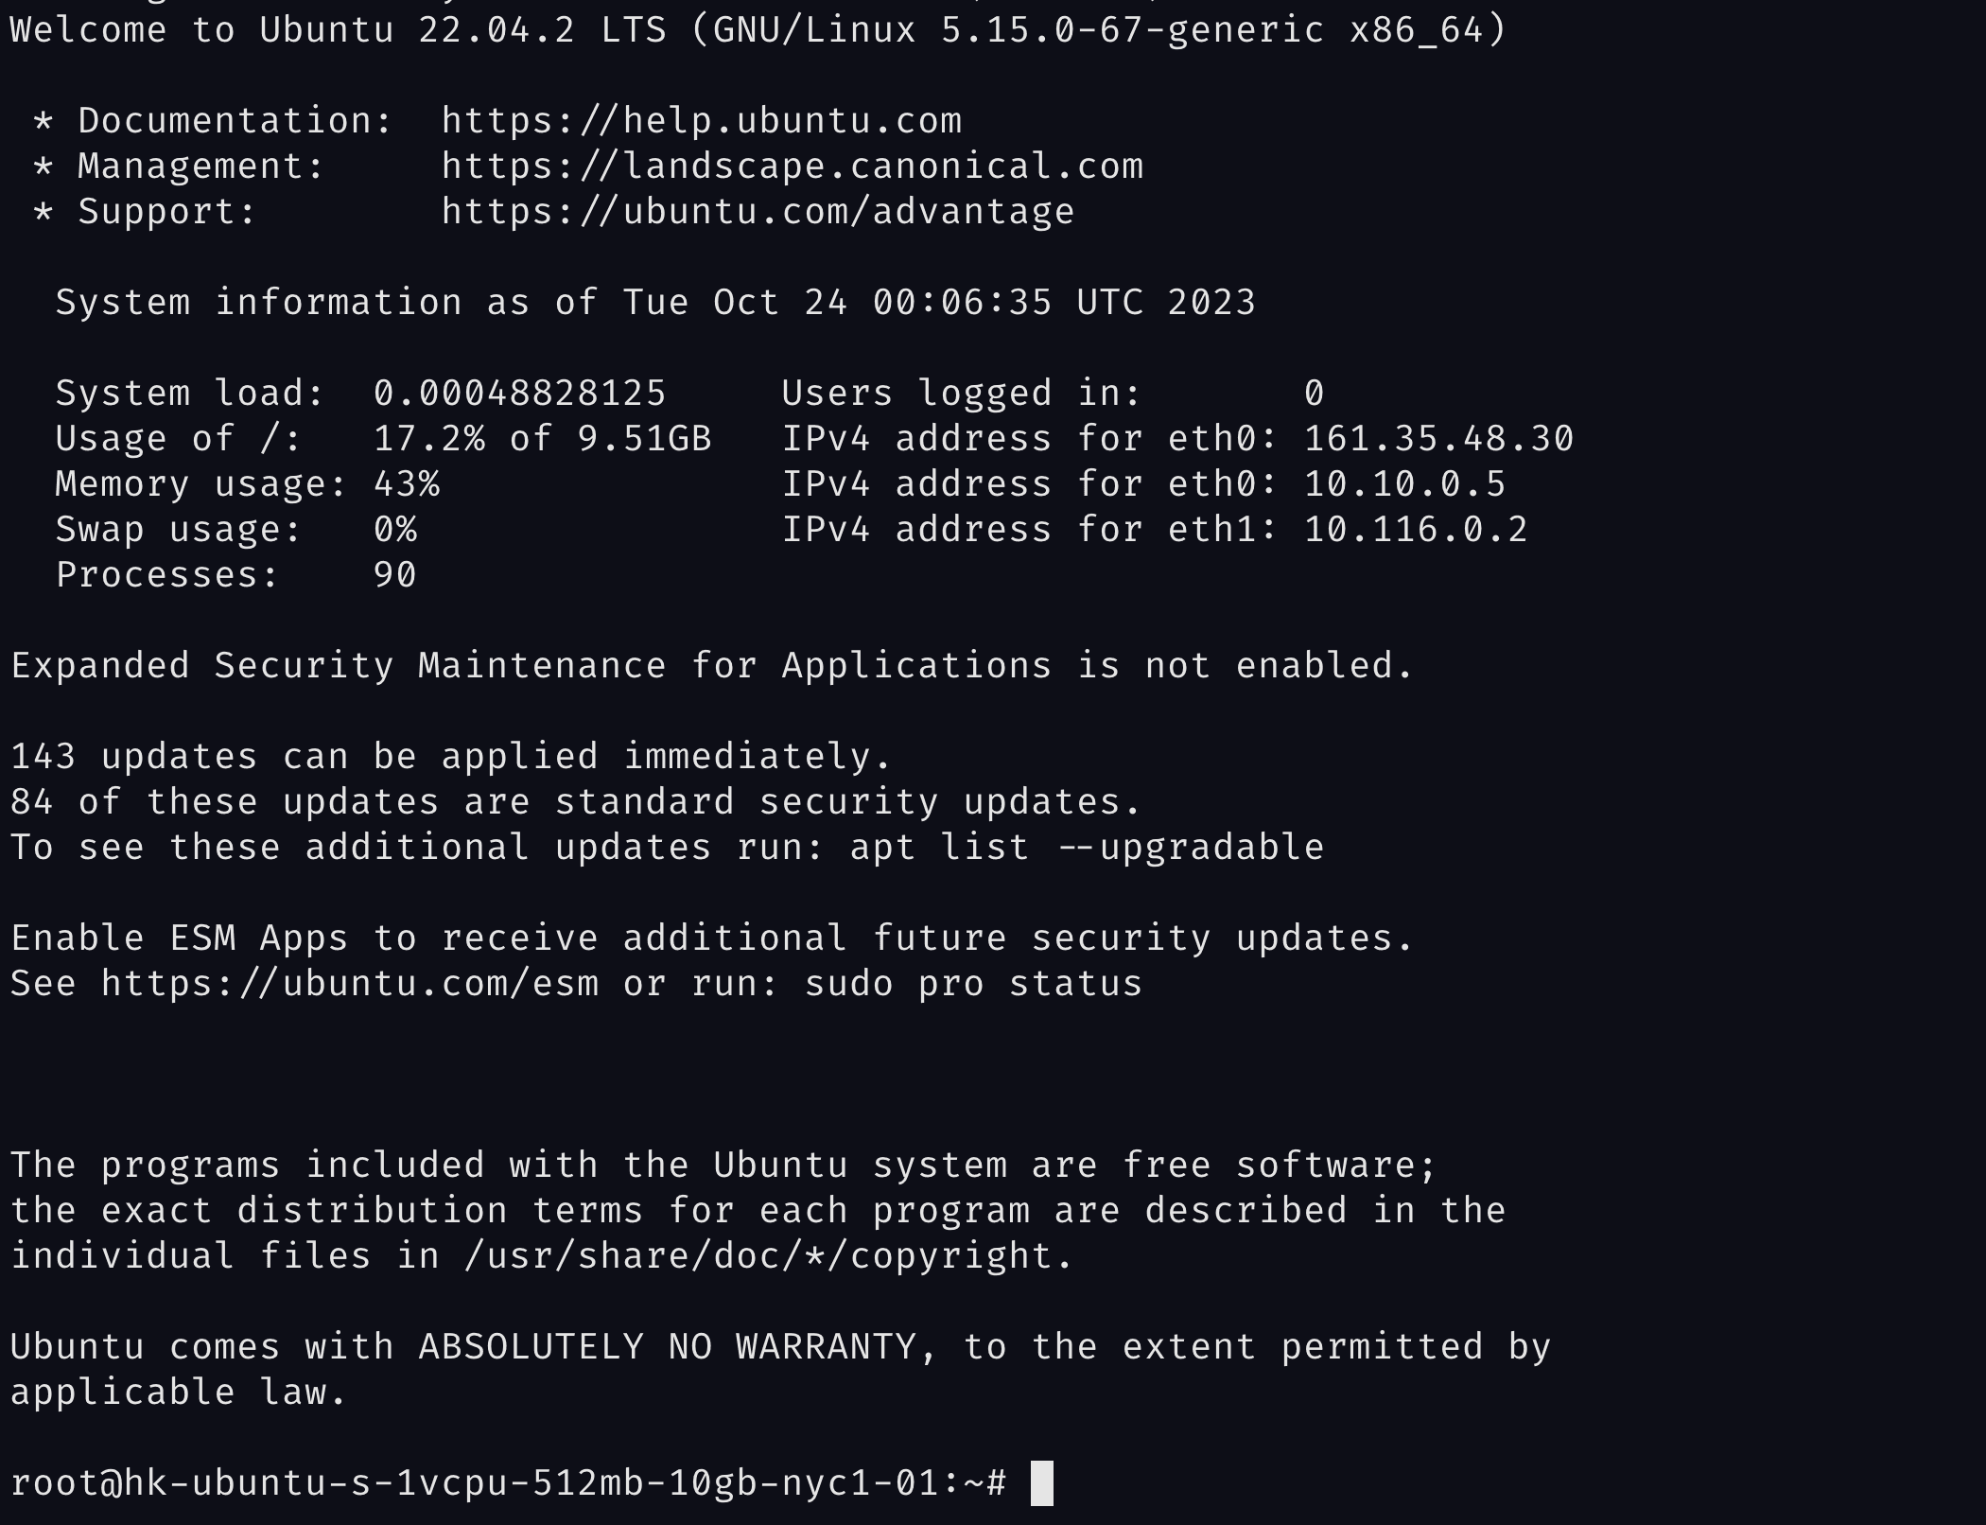This screenshot has width=1986, height=1525.
Task: Click the '143 updates can be applied' line
Action: click(451, 757)
